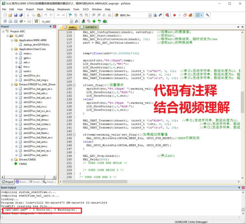Open the 12_ADC target dropdown

71,21
